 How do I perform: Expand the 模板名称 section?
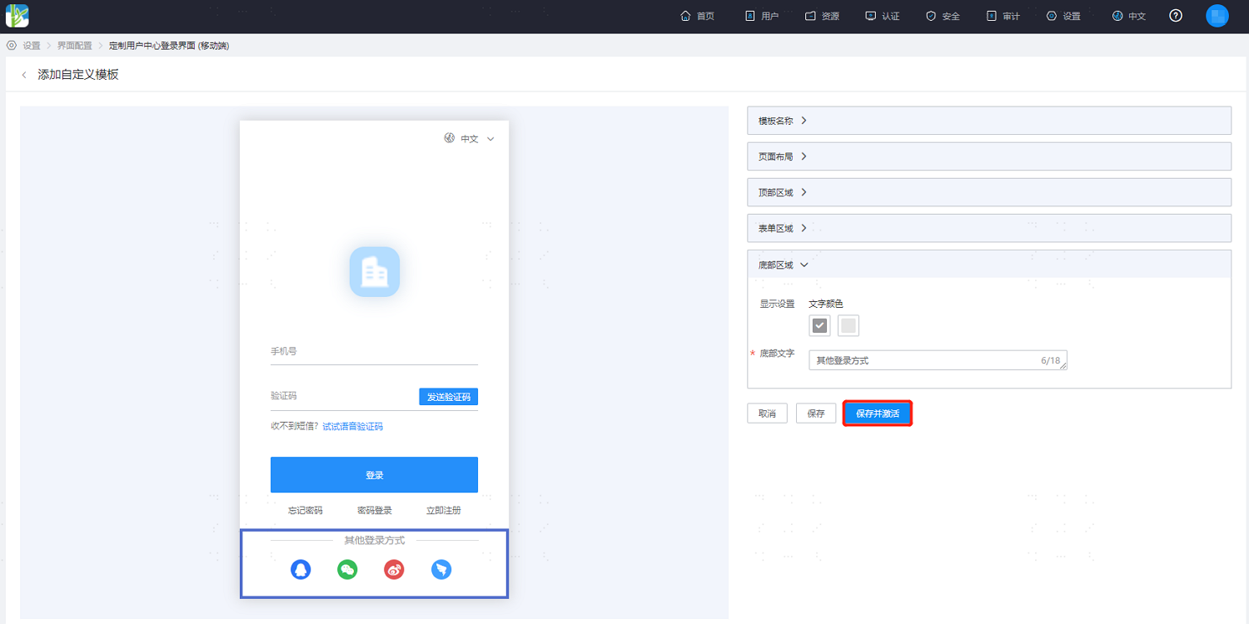point(989,121)
